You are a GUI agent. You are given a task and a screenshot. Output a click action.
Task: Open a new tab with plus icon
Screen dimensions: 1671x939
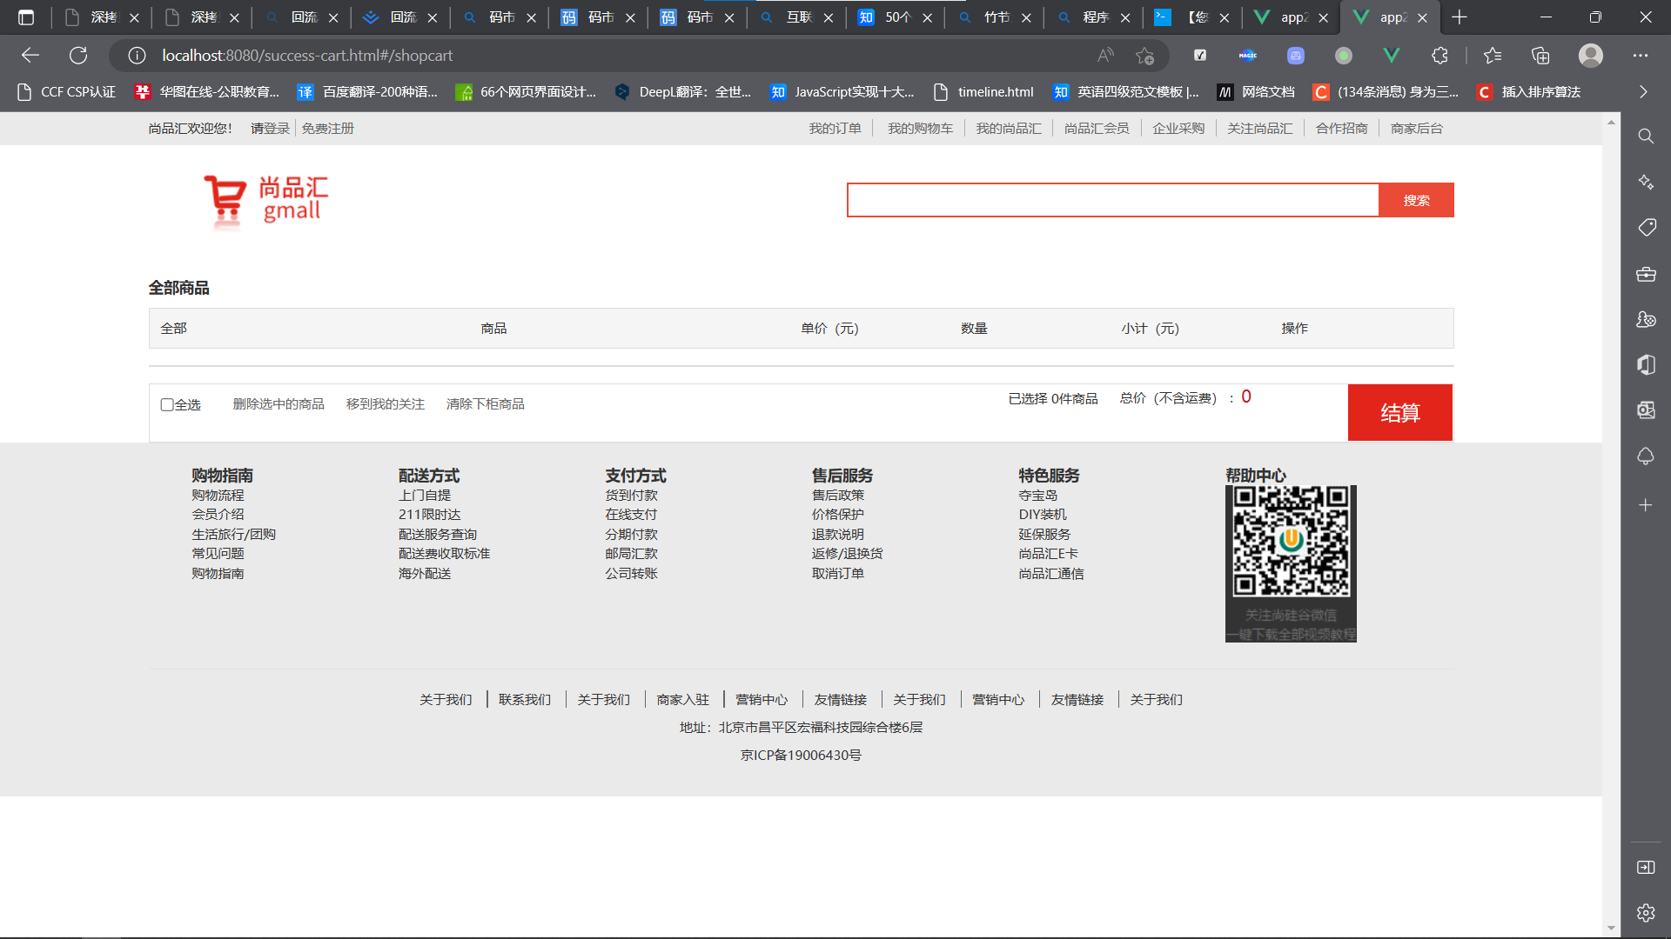[1460, 17]
